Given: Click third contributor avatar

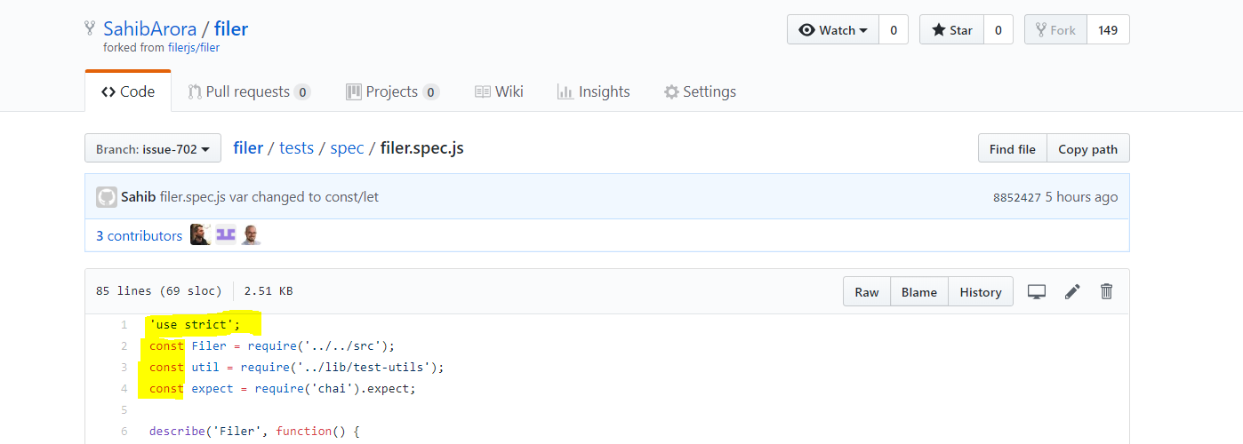Looking at the screenshot, I should pyautogui.click(x=251, y=235).
